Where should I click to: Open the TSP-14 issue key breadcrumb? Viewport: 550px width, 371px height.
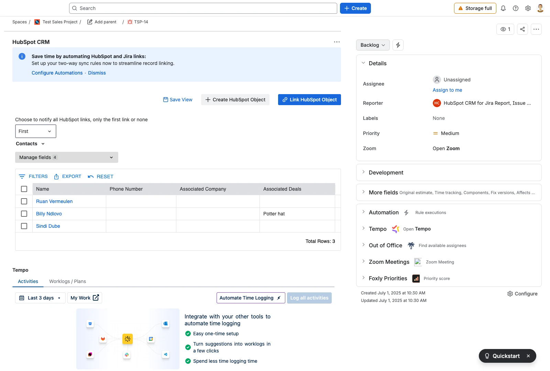[x=138, y=22]
